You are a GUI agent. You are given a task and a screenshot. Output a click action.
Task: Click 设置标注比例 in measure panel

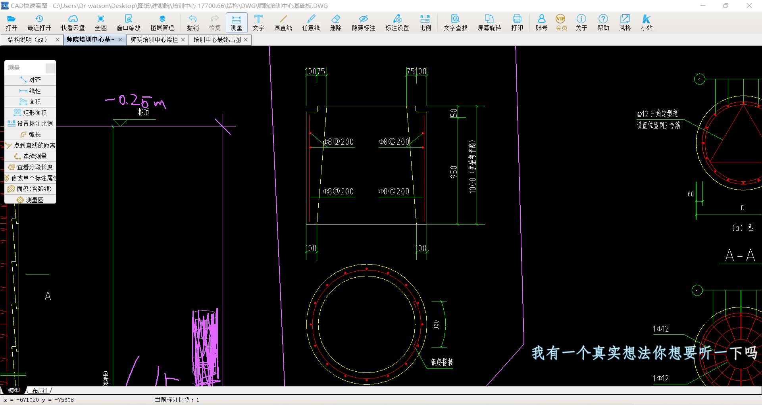(x=30, y=123)
